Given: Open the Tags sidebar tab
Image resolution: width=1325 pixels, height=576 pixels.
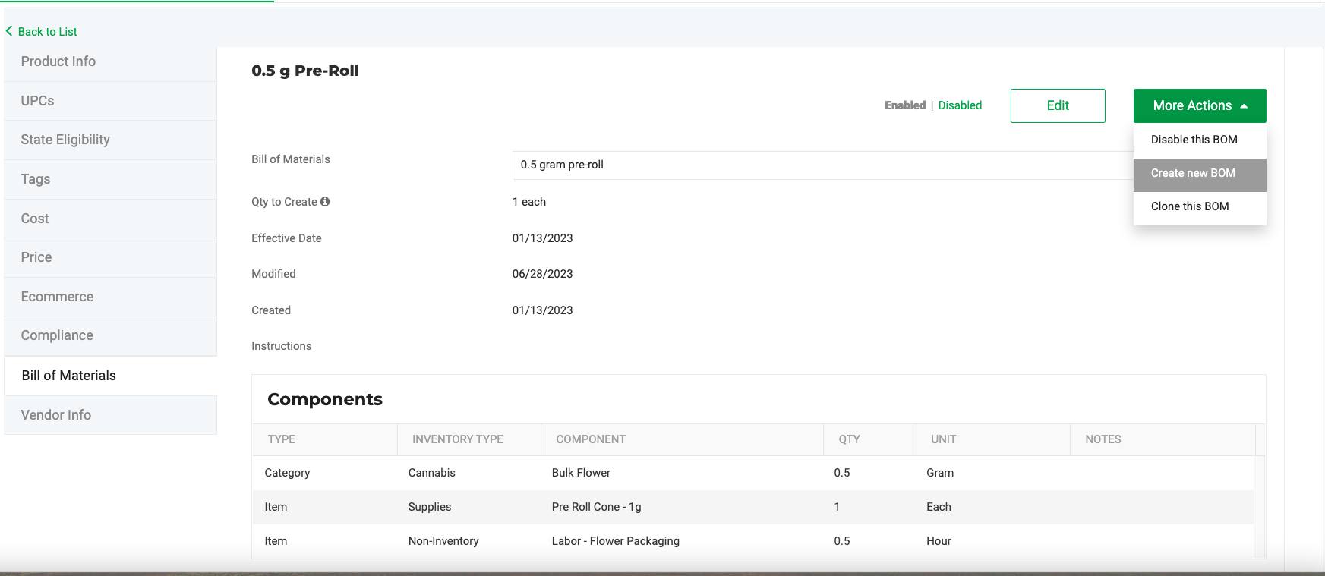Looking at the screenshot, I should (x=111, y=179).
